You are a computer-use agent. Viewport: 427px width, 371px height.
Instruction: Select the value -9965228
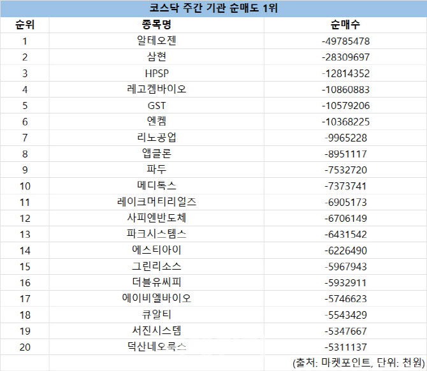click(345, 138)
